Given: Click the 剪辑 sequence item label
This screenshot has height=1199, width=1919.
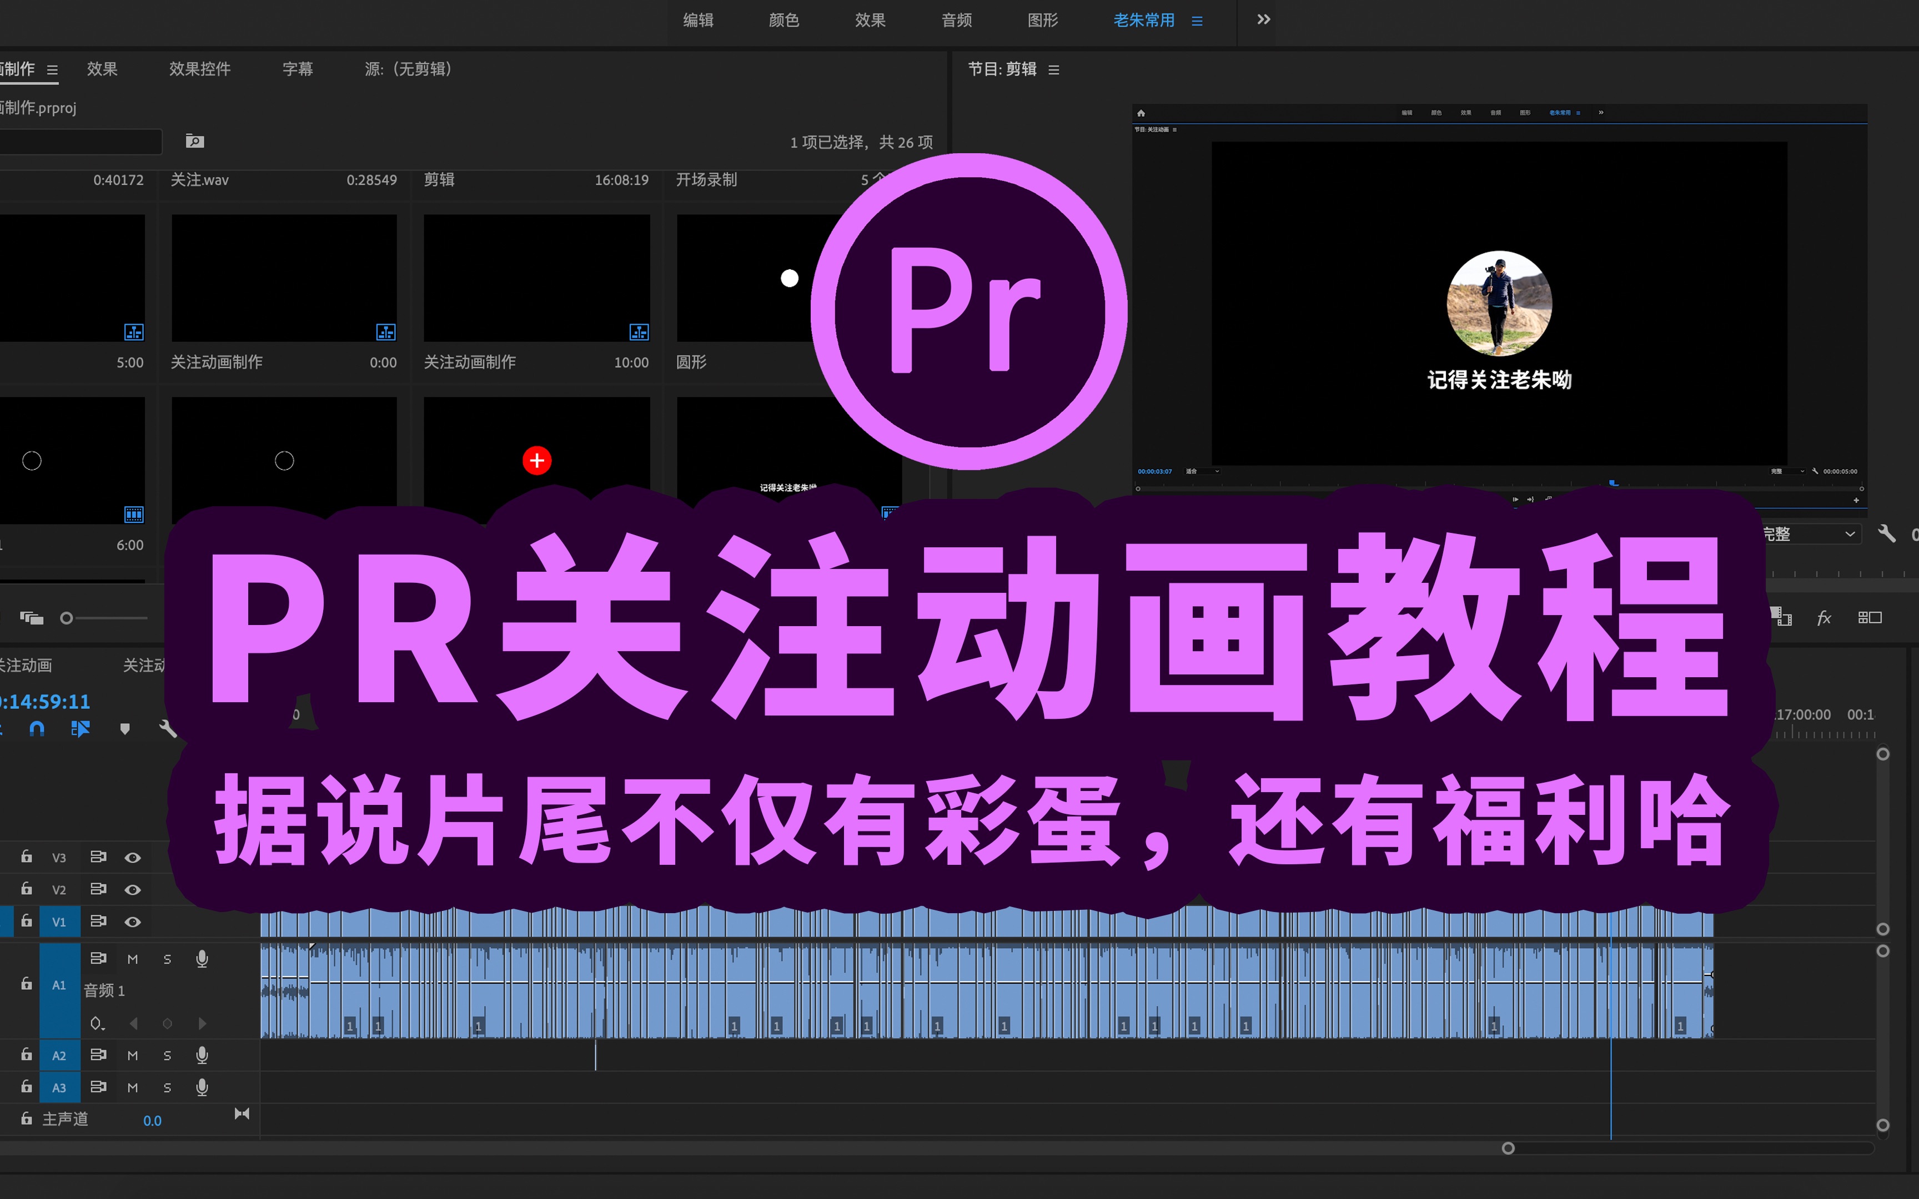Looking at the screenshot, I should coord(439,180).
